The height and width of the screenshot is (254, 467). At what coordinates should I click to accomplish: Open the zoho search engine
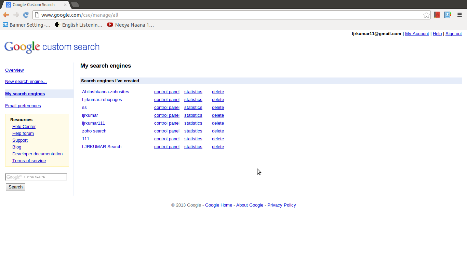point(94,131)
